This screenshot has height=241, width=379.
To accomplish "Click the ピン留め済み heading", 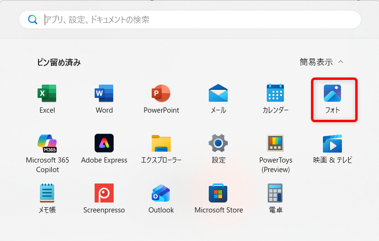I will (59, 62).
